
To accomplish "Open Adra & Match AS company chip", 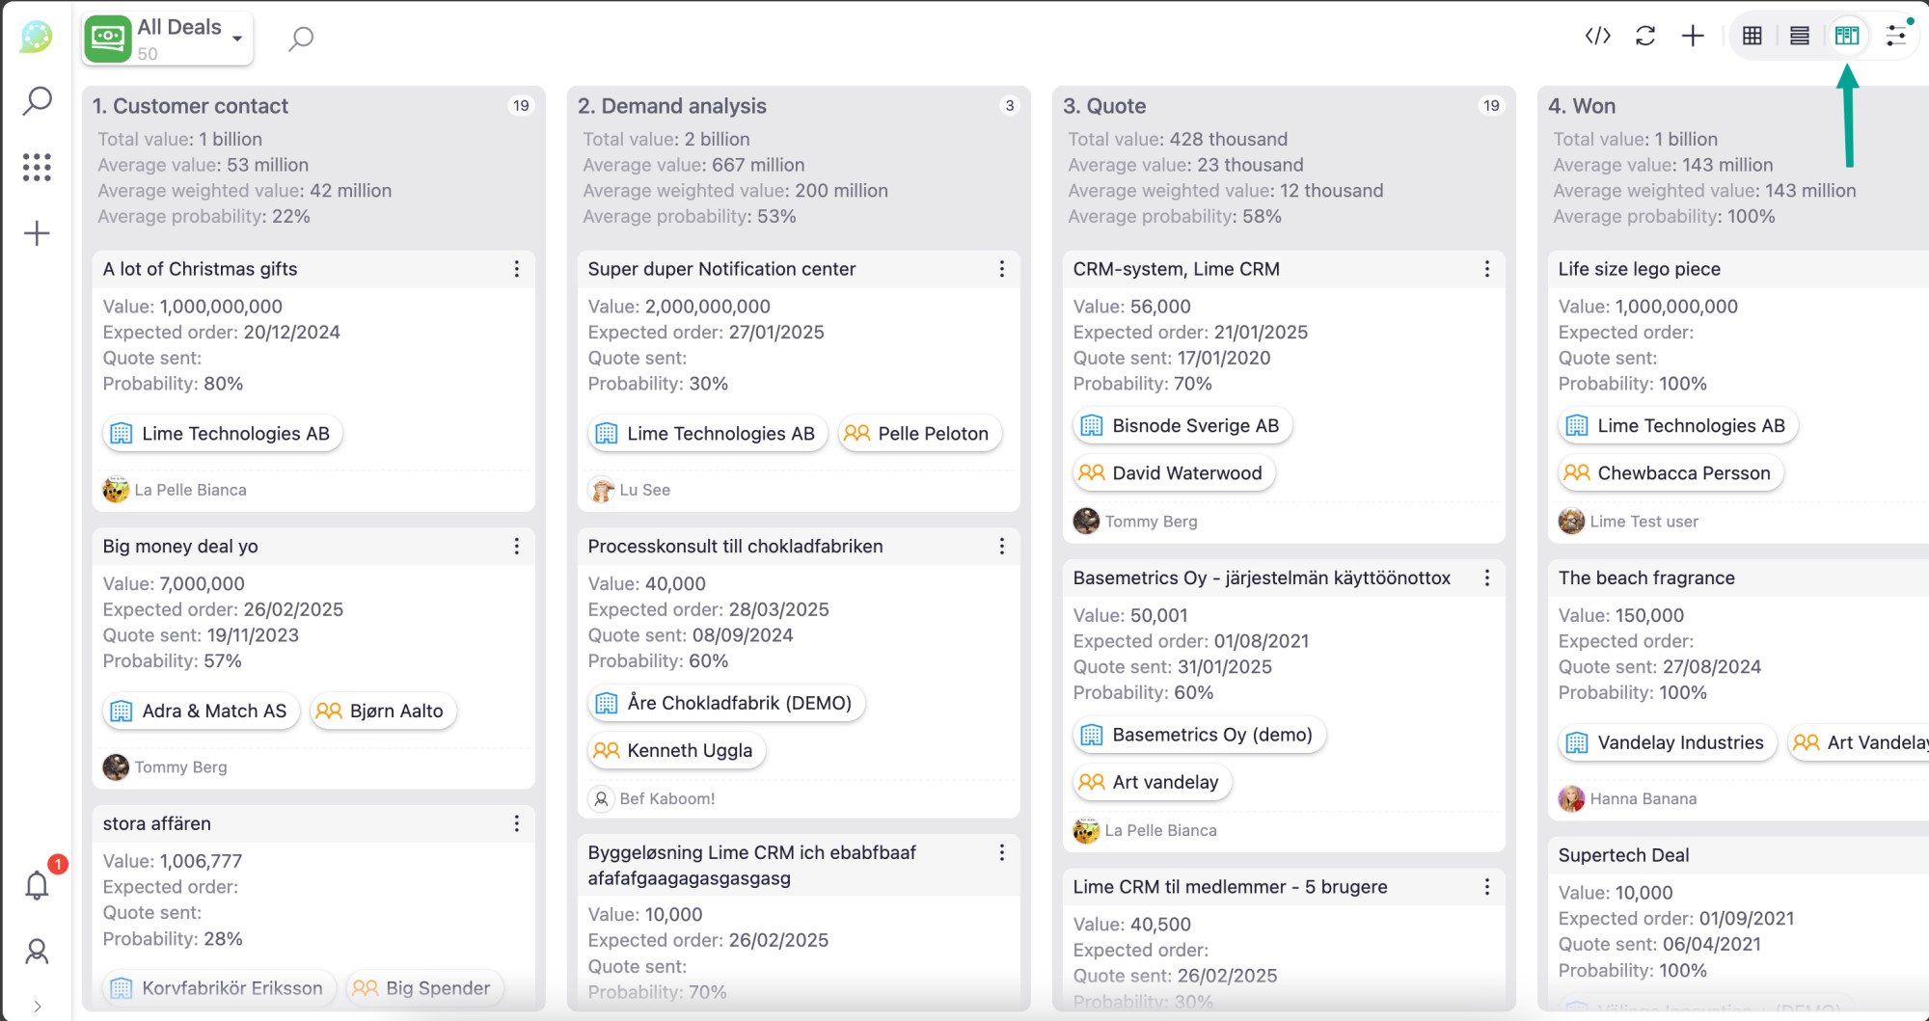I will pyautogui.click(x=202, y=712).
